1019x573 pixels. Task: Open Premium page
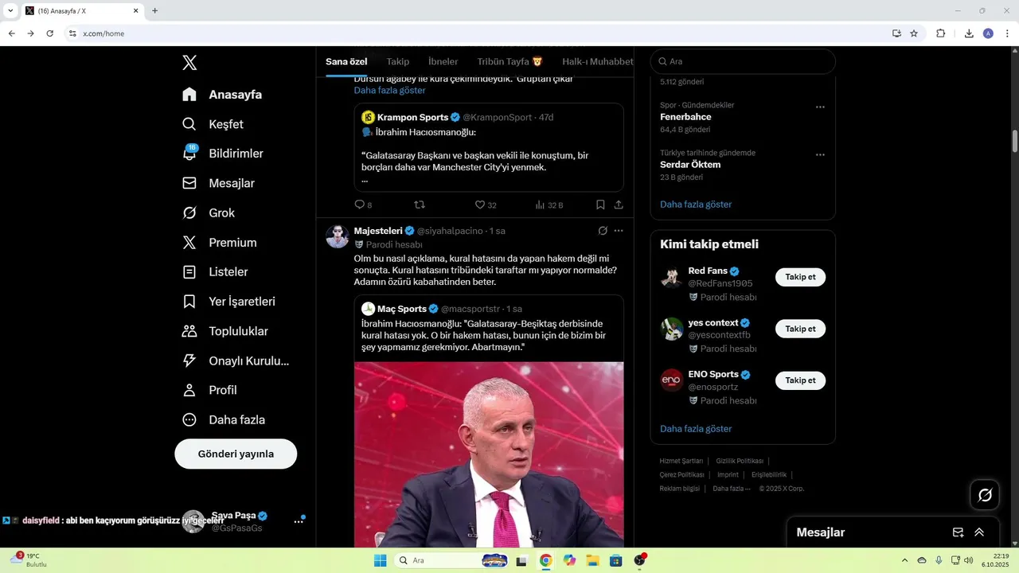pos(219,242)
